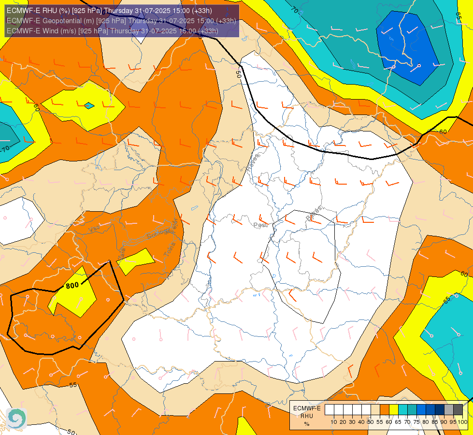Click the legend value 10

click(x=334, y=422)
